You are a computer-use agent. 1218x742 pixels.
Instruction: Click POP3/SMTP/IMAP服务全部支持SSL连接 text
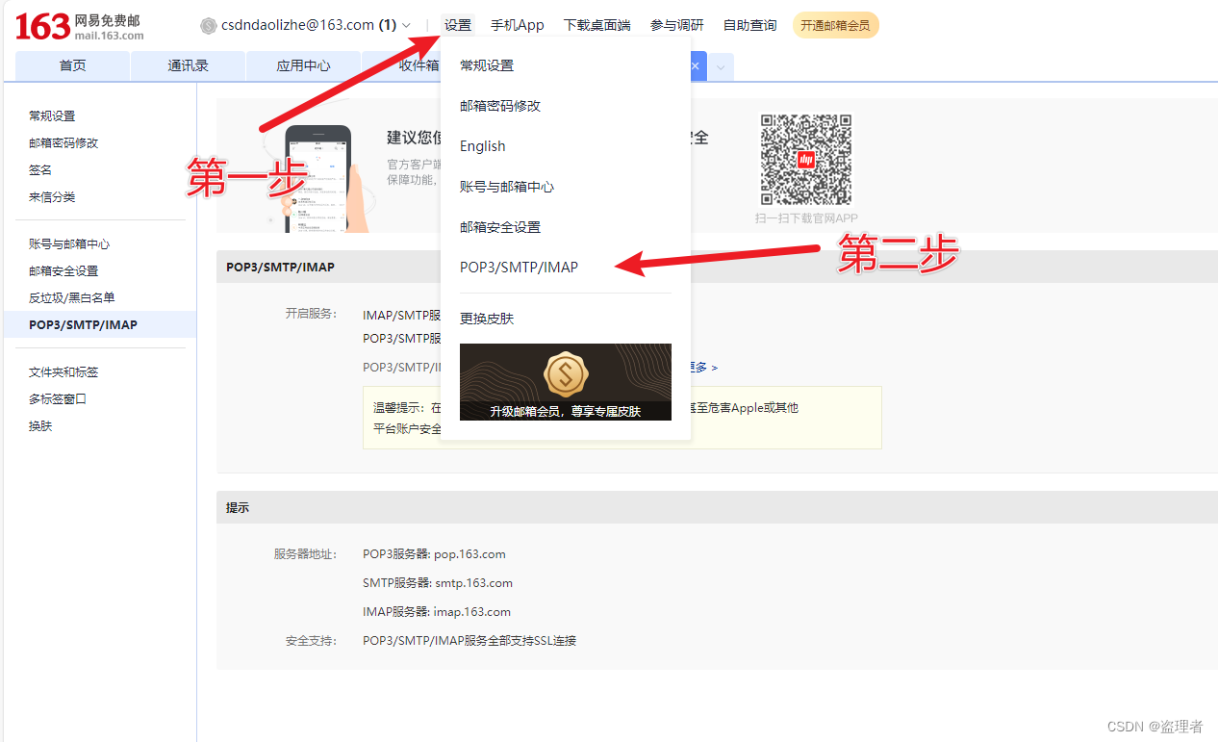point(469,640)
